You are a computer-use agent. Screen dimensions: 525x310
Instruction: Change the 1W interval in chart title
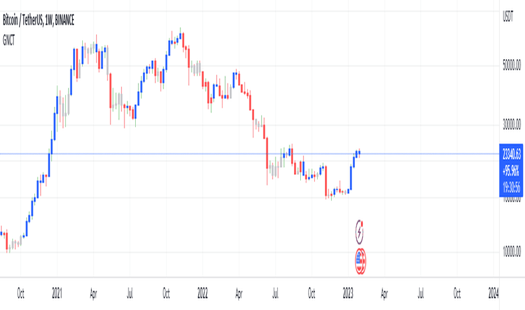click(48, 20)
